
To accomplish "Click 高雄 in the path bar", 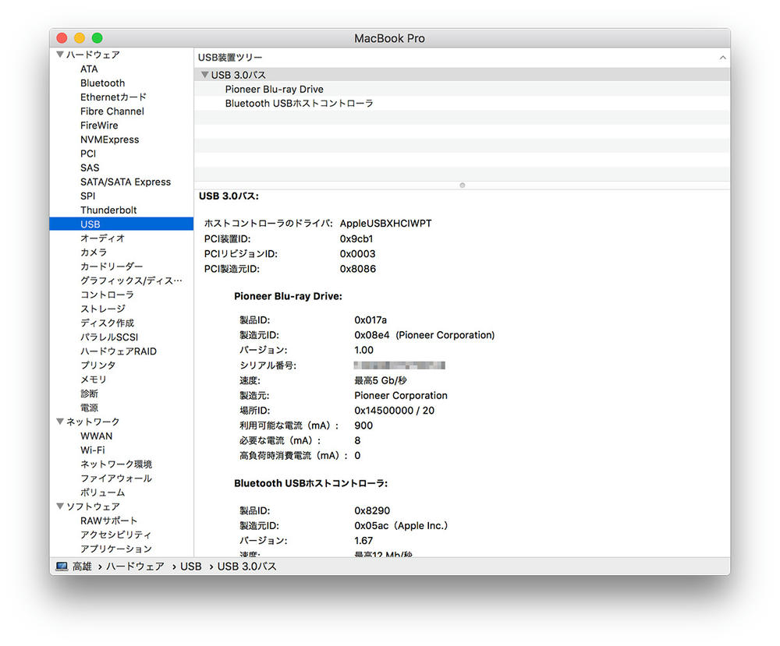I will pos(82,566).
